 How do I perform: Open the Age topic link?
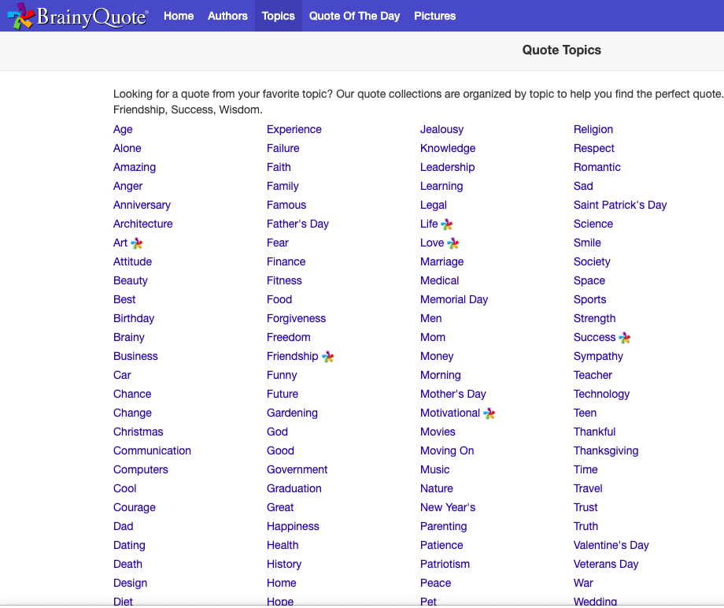point(123,129)
